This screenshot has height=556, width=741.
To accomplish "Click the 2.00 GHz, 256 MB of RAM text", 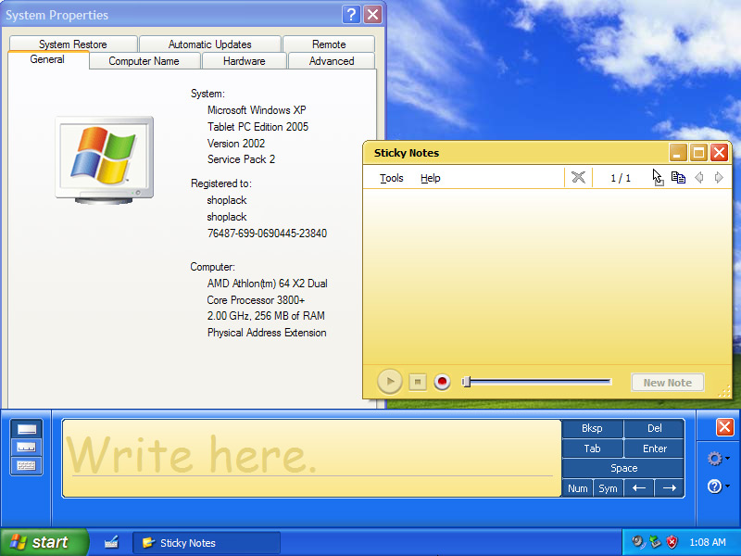I will coord(266,316).
